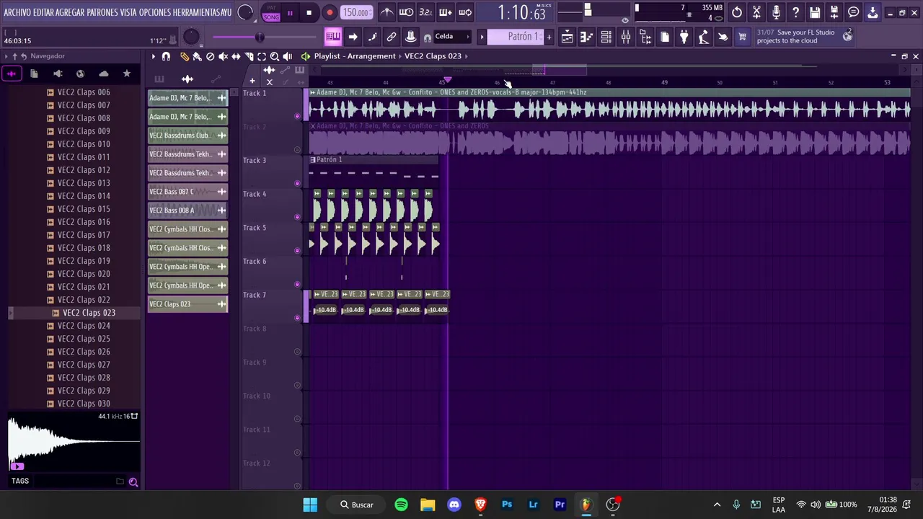Select VEC2 Claps 023 in picker panel
Image resolution: width=923 pixels, height=519 pixels.
187,304
